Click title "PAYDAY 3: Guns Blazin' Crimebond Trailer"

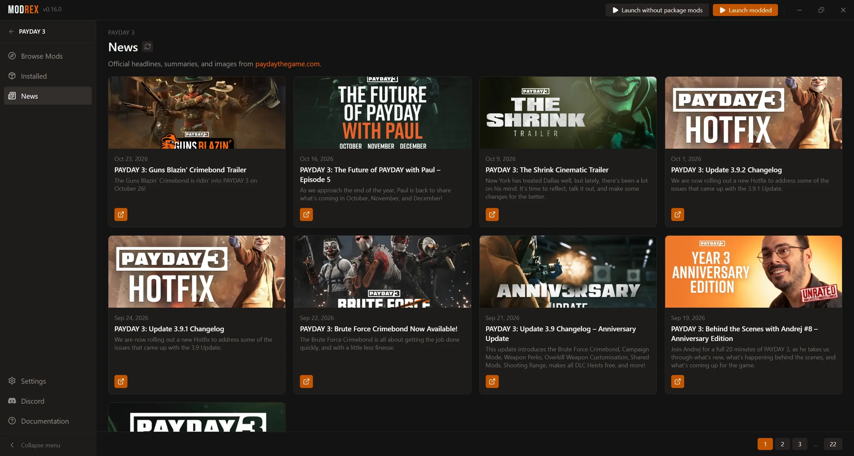pyautogui.click(x=180, y=170)
